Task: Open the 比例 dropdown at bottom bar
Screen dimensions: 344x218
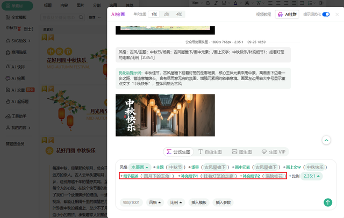Action: click(x=176, y=202)
